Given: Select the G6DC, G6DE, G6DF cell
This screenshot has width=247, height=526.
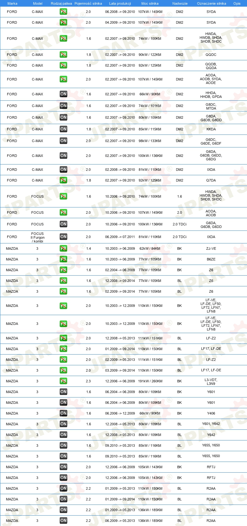Looking at the screenshot, I should (211, 141).
